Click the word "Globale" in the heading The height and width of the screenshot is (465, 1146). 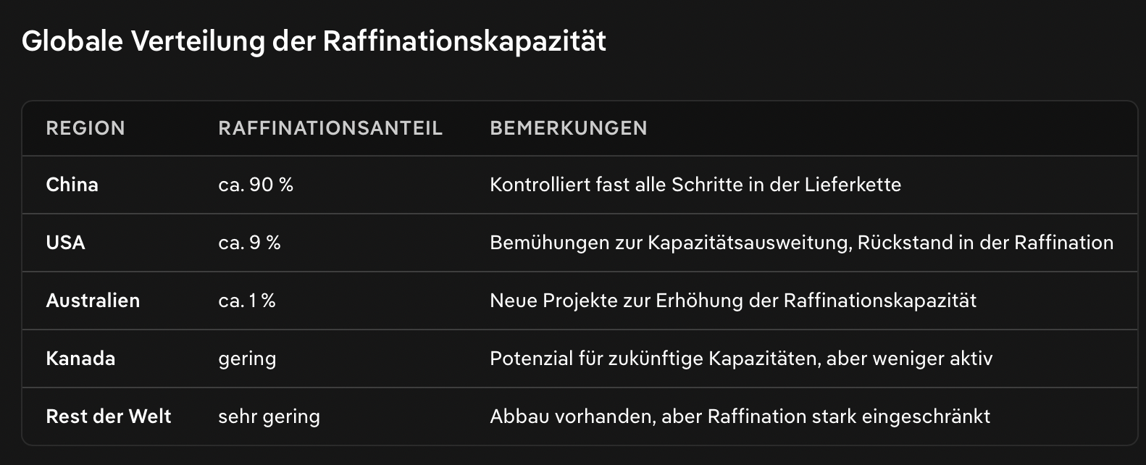(72, 41)
